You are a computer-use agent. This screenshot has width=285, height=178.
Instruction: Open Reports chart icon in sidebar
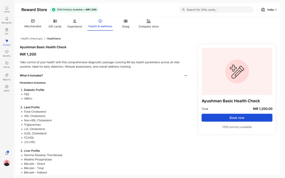[7, 75]
